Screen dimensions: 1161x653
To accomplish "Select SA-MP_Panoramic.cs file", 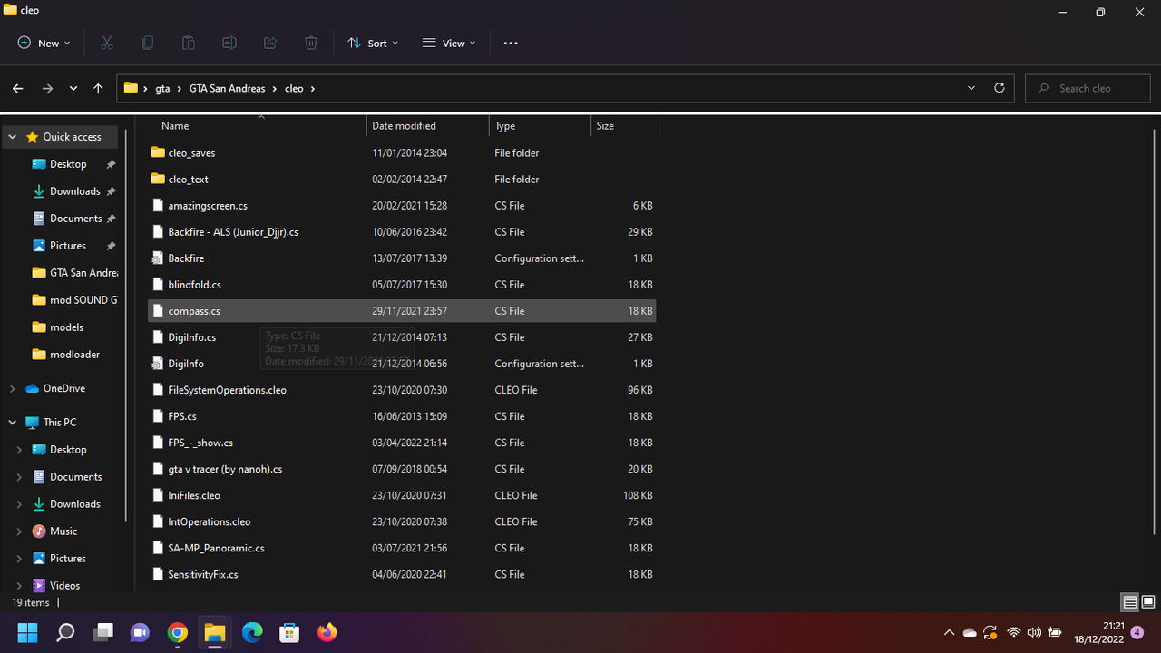I will pyautogui.click(x=402, y=548).
